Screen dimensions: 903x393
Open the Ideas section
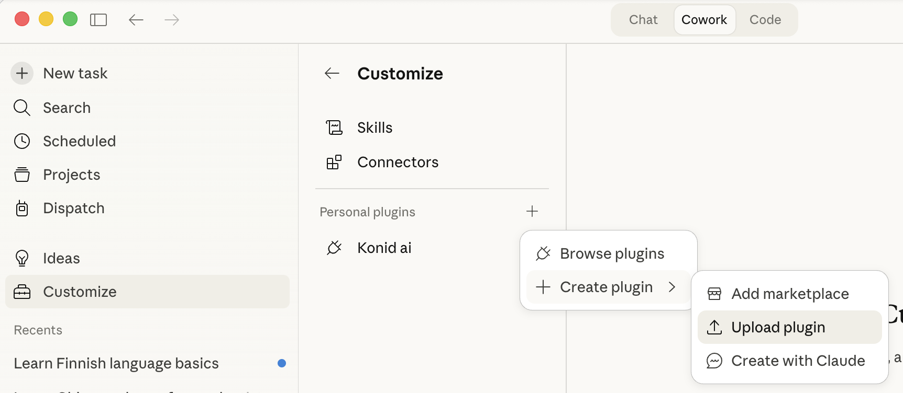point(62,258)
